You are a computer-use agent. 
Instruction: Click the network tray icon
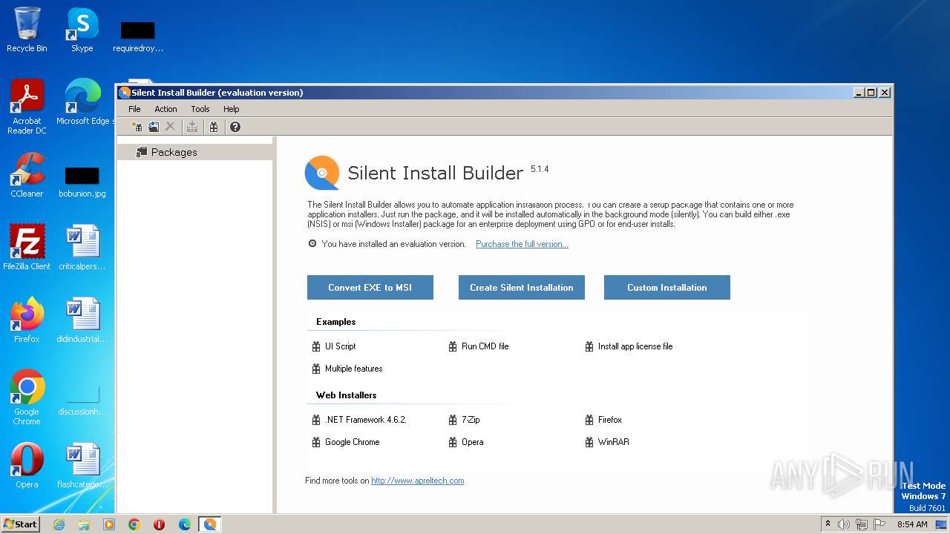tap(862, 524)
